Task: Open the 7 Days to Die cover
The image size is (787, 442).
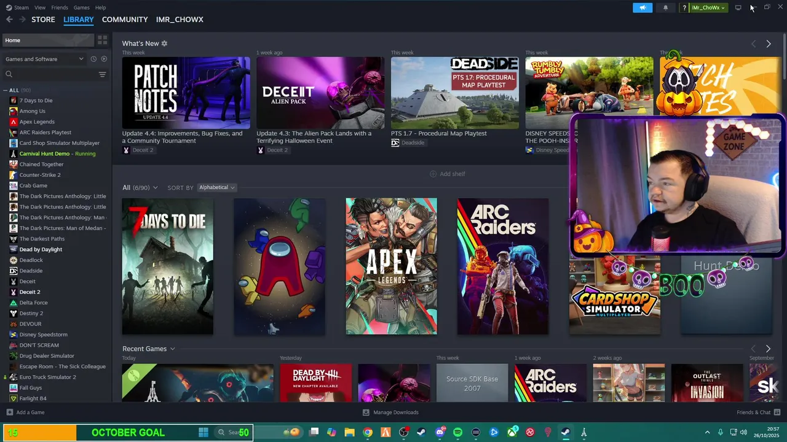Action: (168, 266)
